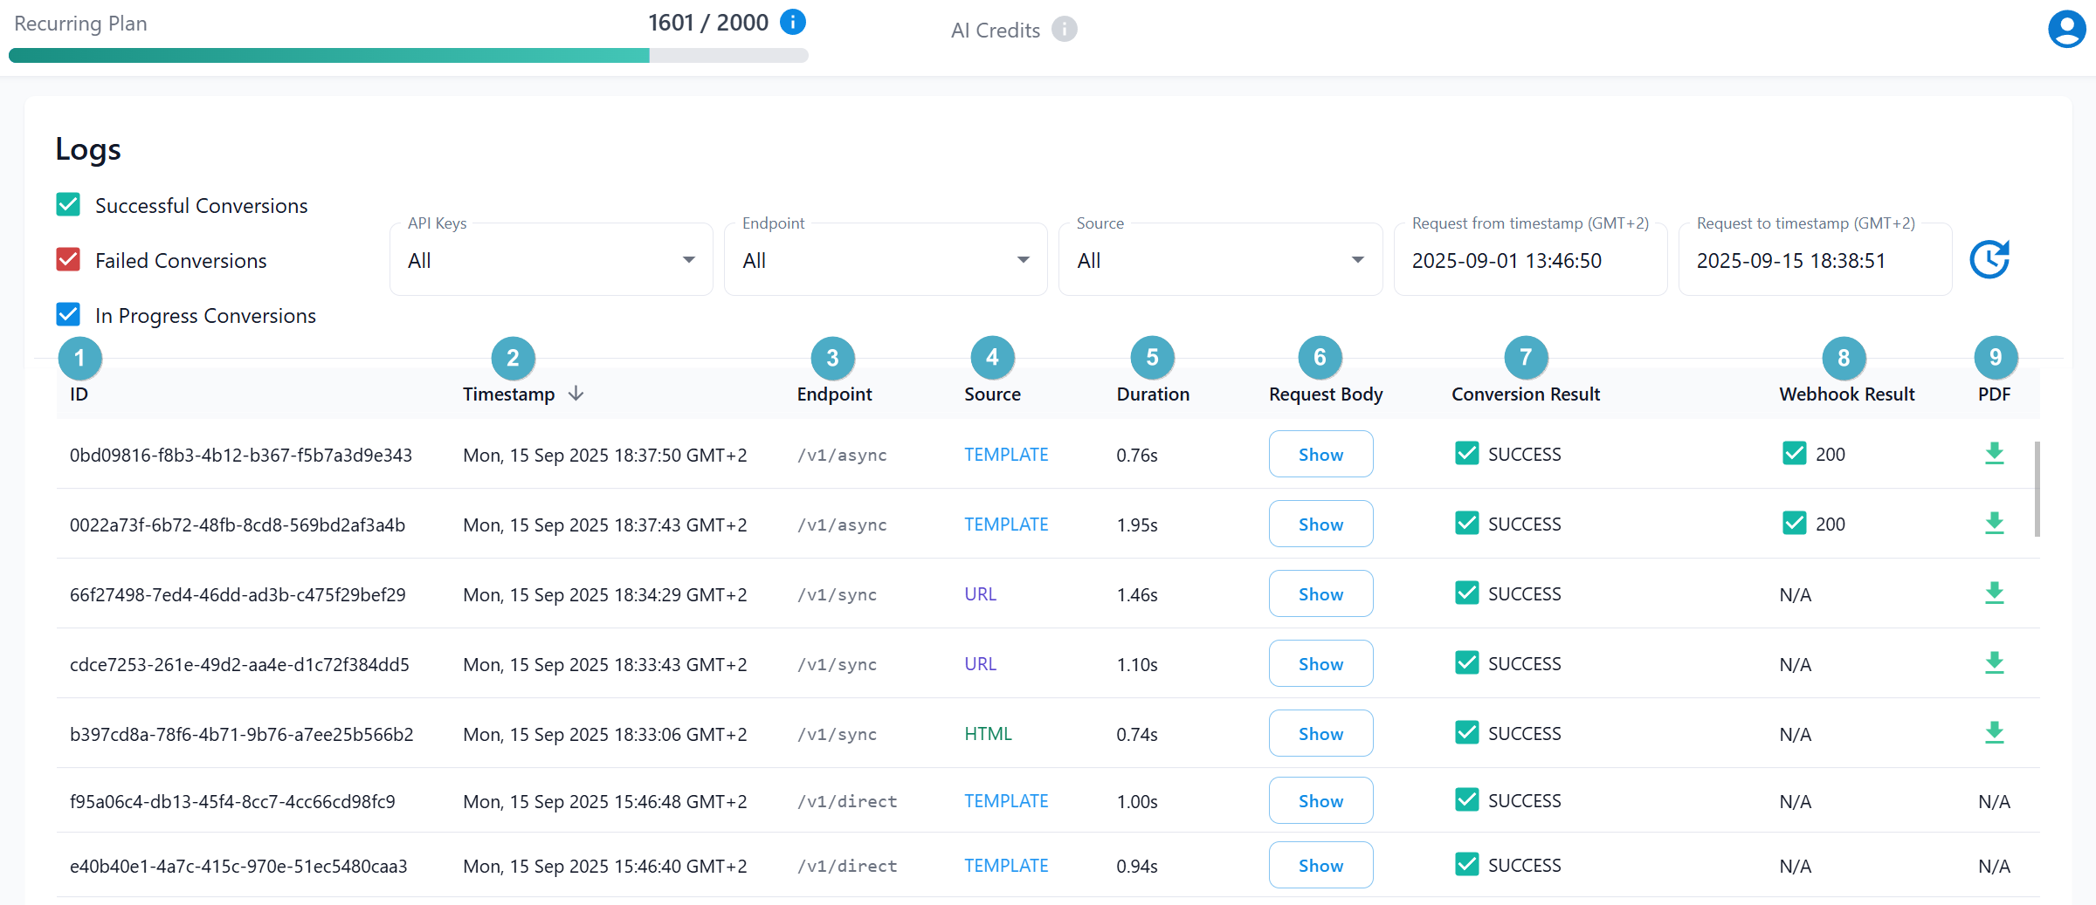
Task: Click the URL source on the sync row
Action: 980,593
